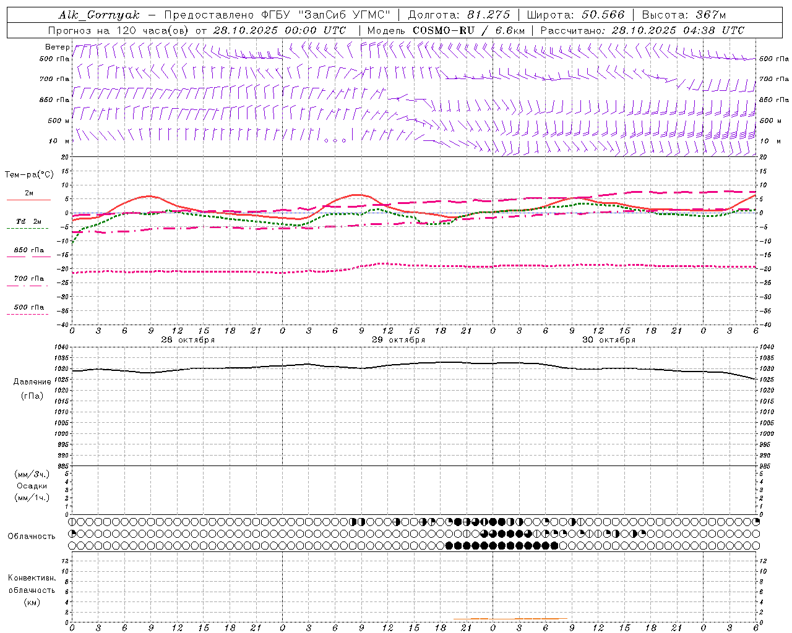
Task: Click the (мм/1ч.) precipitation unit label
Action: point(32,498)
